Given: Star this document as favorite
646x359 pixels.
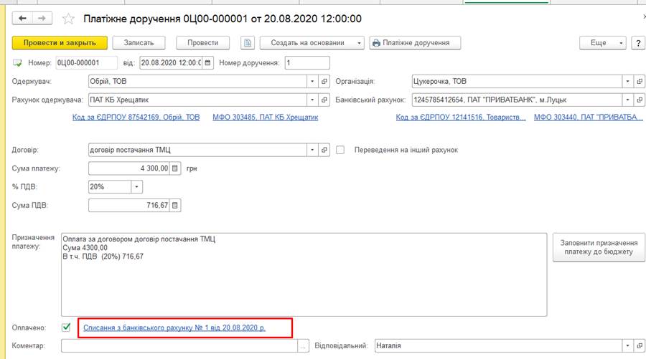Looking at the screenshot, I should (69, 18).
